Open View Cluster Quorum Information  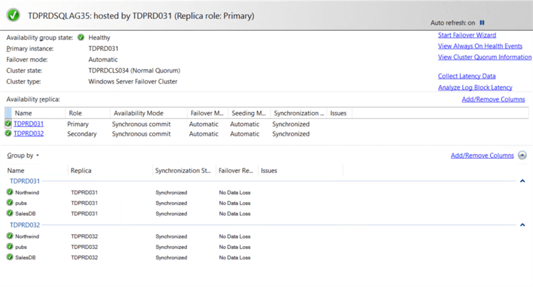484,57
